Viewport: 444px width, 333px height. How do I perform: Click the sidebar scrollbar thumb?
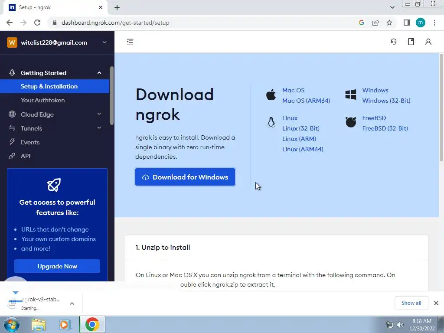[112, 95]
